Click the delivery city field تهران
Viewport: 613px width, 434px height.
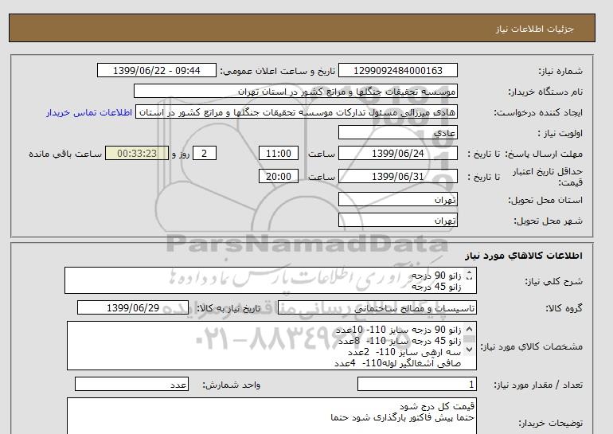pos(397,220)
